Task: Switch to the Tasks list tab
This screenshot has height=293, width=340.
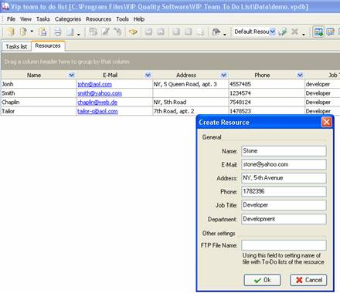Action: (16, 46)
